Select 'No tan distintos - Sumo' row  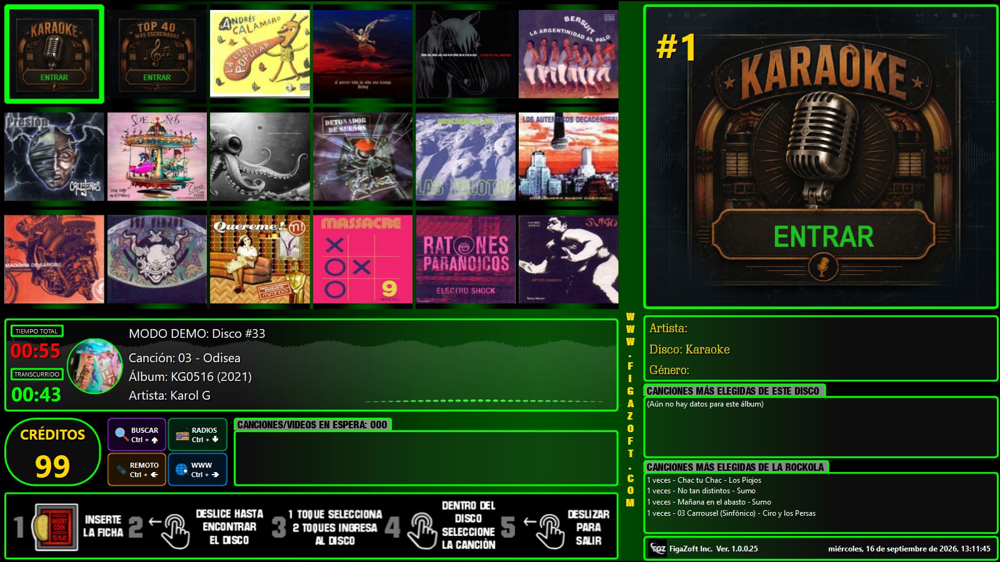click(x=701, y=491)
